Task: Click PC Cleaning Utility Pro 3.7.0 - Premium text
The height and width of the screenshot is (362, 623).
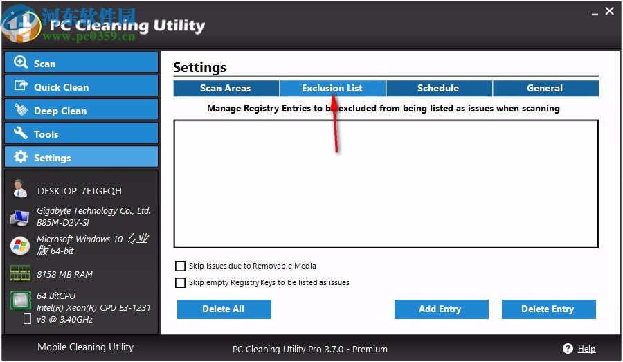Action: [310, 350]
